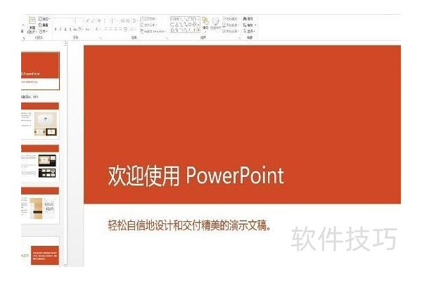Click the Character Spacing icon
Screen dimensions: 422x281
point(80,29)
